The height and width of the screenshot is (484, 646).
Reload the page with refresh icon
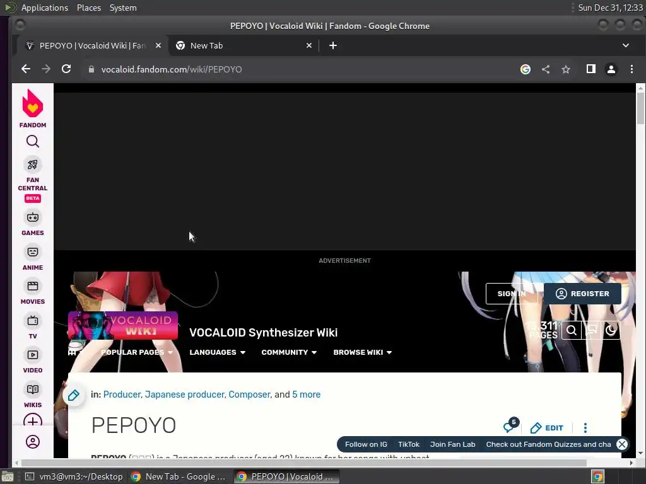point(66,69)
